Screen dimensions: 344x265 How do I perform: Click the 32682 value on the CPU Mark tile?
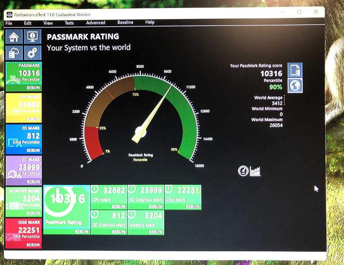(x=114, y=190)
